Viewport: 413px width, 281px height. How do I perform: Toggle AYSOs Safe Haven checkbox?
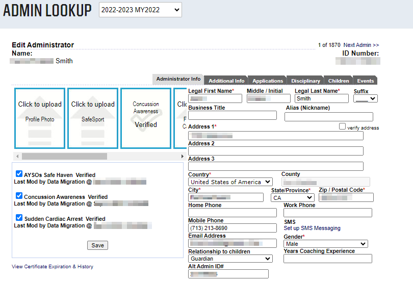[x=19, y=174]
